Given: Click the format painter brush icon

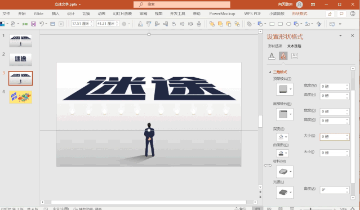Looking at the screenshot, I should 319,24.
